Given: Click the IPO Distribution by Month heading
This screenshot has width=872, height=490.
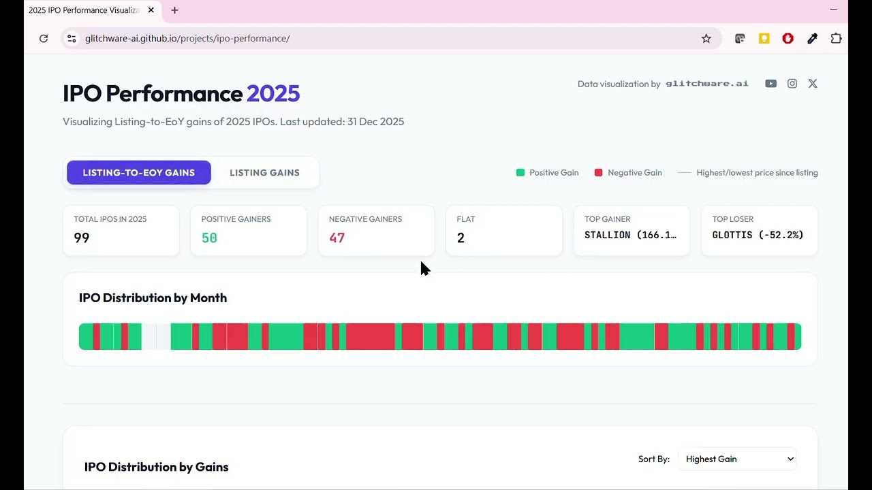Looking at the screenshot, I should pos(153,298).
